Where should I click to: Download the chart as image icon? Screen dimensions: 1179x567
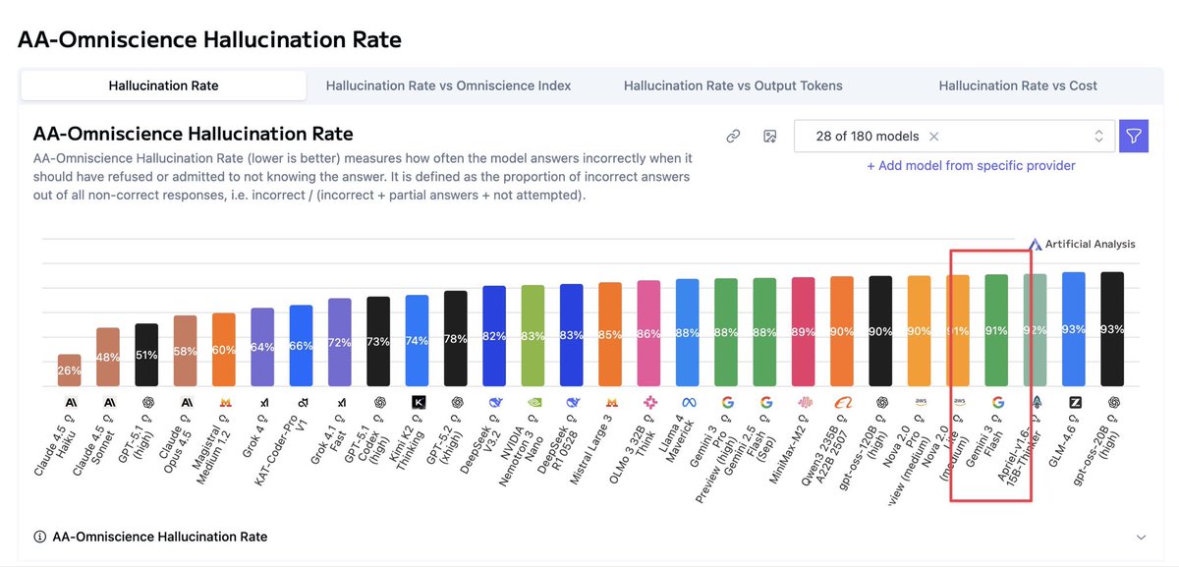click(x=770, y=137)
